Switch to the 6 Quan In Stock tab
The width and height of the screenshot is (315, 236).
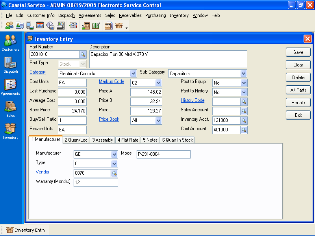click(178, 140)
